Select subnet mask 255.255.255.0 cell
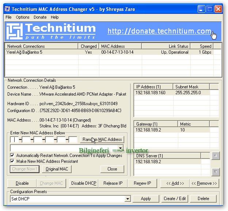This screenshot has width=228, height=211. click(x=188, y=93)
